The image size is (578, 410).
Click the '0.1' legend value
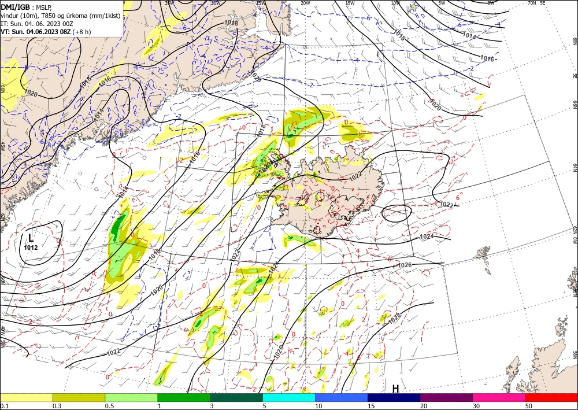click(x=3, y=406)
